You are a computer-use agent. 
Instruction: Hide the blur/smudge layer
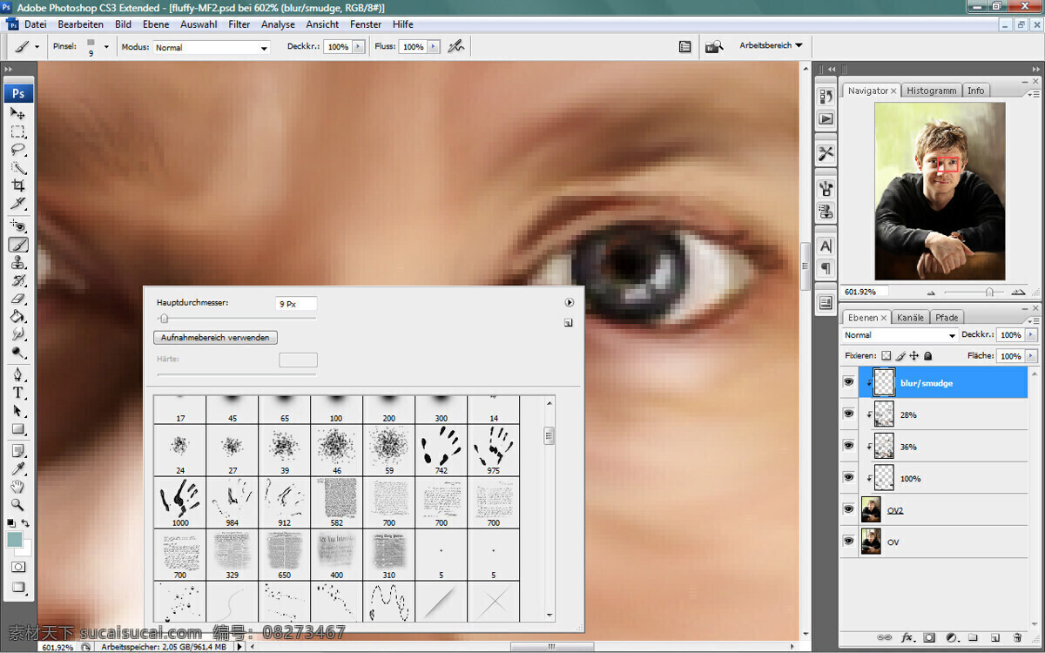[848, 383]
